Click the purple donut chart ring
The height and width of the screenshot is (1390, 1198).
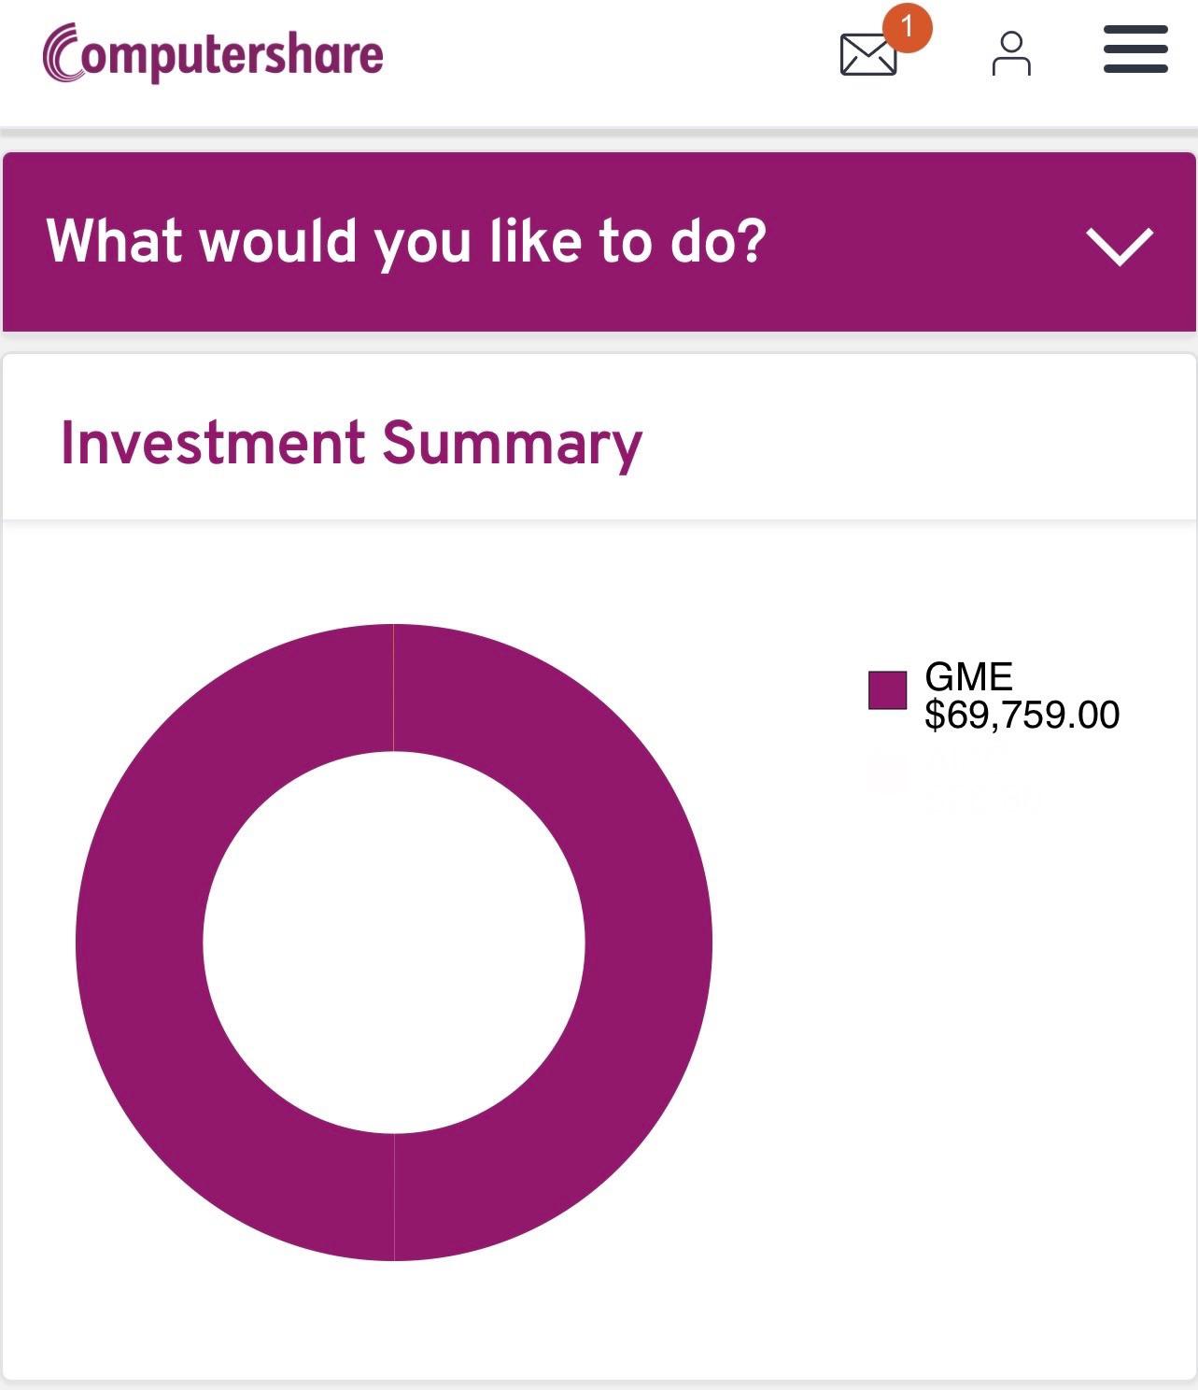[x=140, y=943]
